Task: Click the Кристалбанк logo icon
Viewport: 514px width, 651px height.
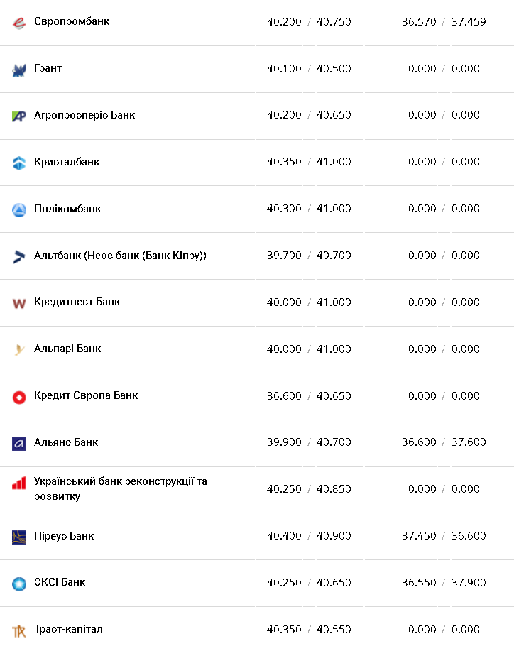Action: (x=19, y=163)
